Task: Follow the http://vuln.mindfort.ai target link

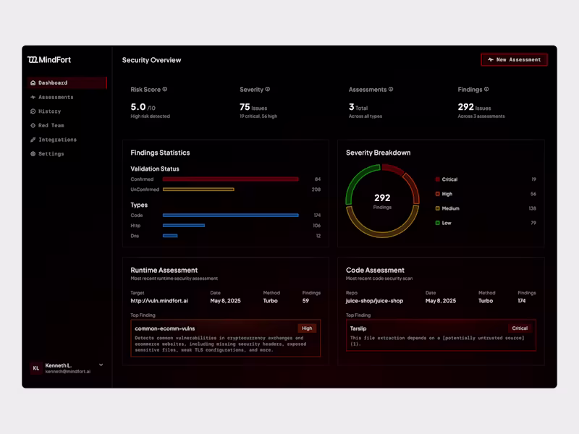Action: click(159, 301)
